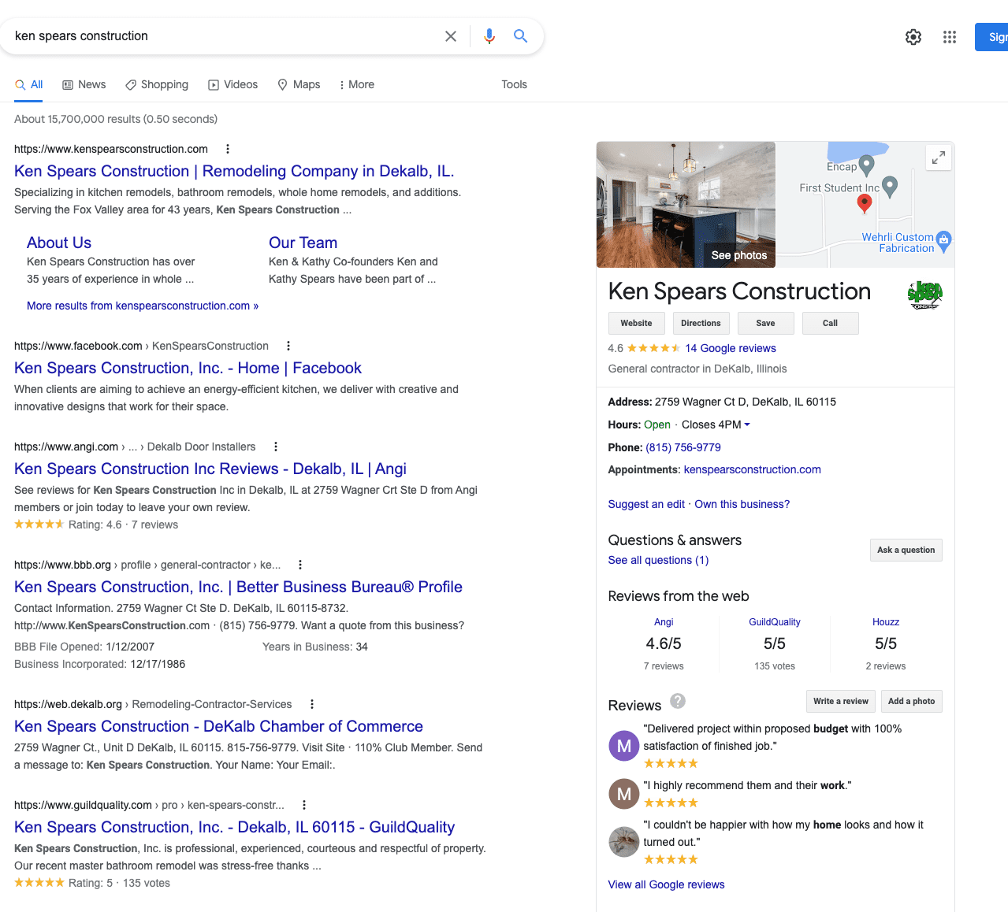
Task: Click See photos kitchen thumbnail
Action: pos(686,205)
